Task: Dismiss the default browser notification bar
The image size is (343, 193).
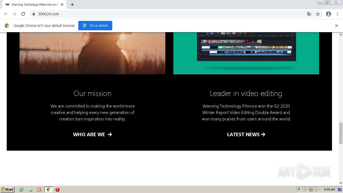Action: coord(337,26)
